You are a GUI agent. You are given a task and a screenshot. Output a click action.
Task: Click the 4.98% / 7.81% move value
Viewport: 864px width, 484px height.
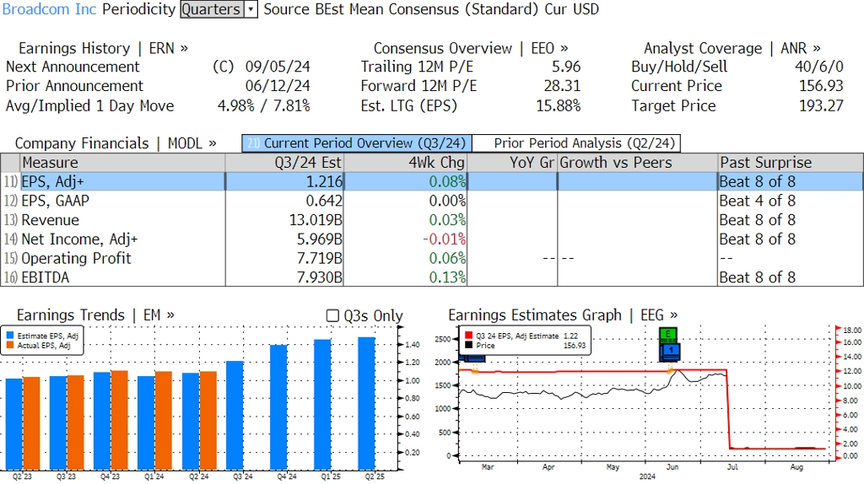264,106
